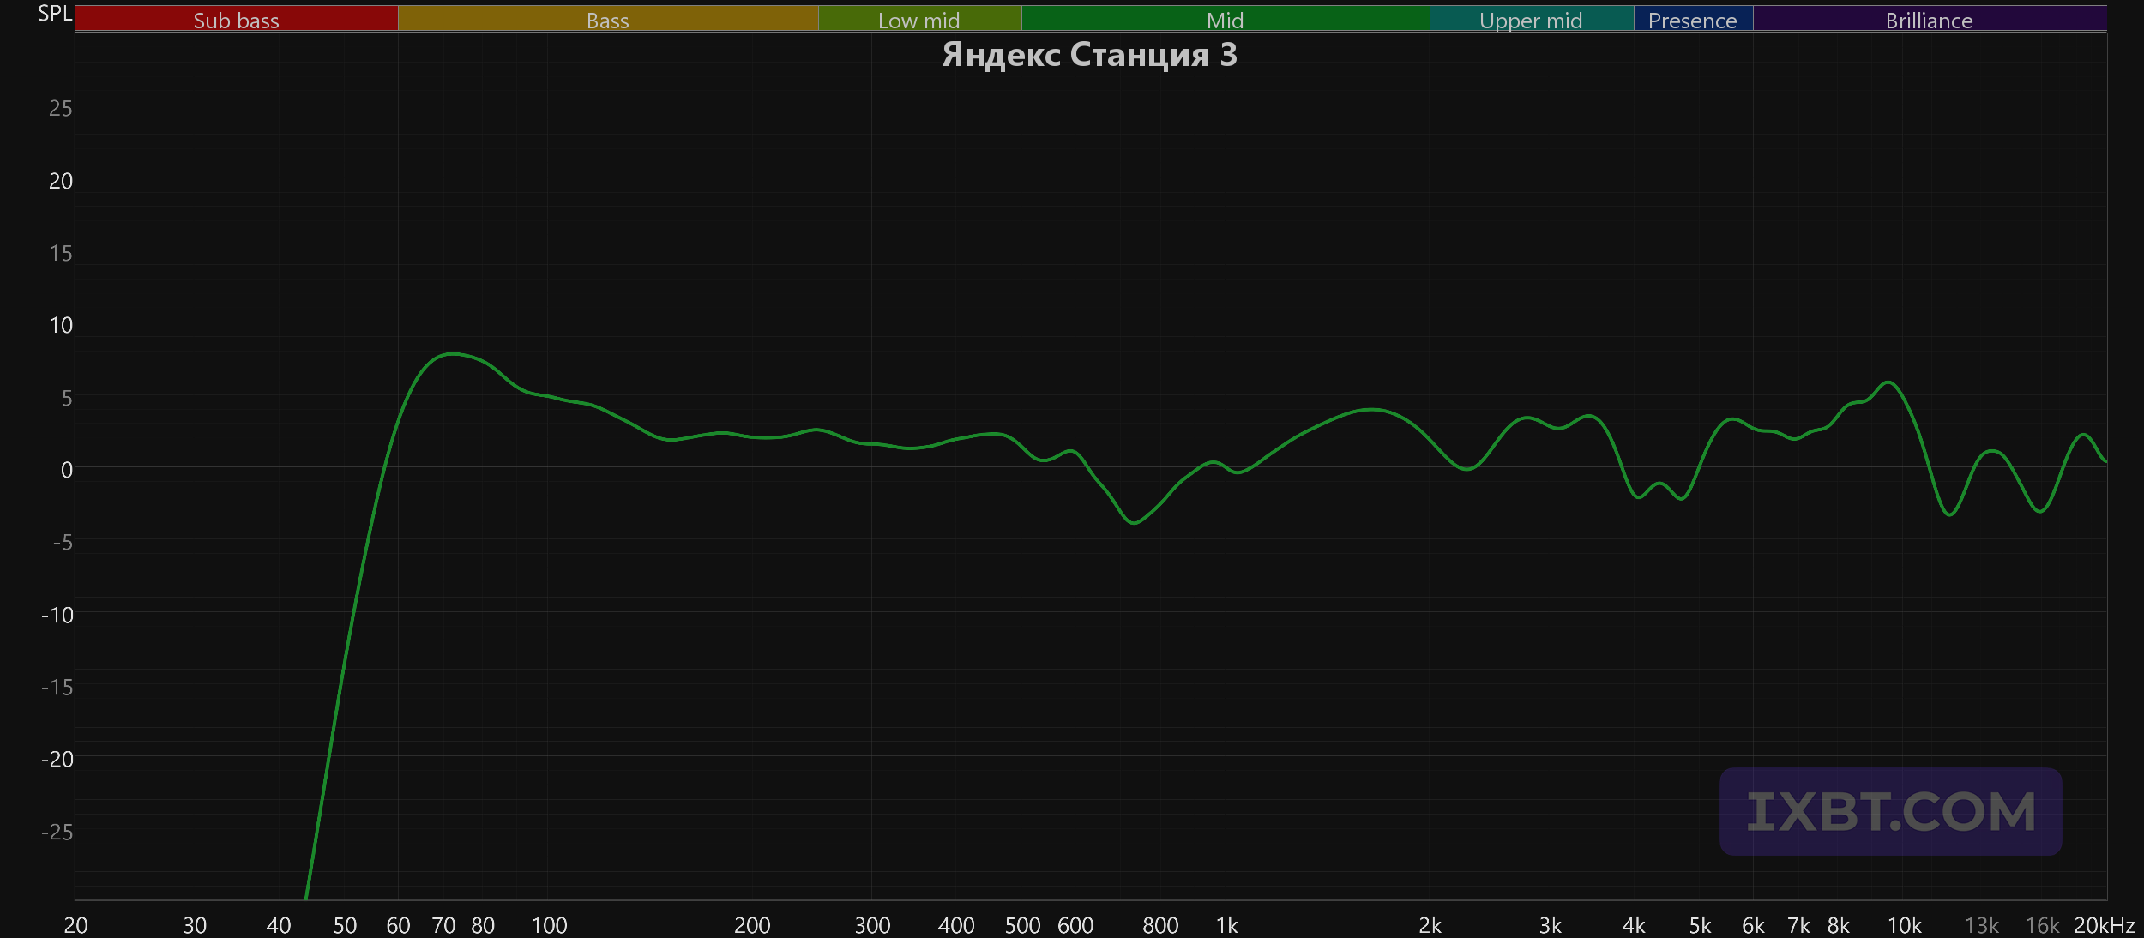Click the 200 Hz frequency label
The width and height of the screenshot is (2144, 938).
pyautogui.click(x=752, y=925)
